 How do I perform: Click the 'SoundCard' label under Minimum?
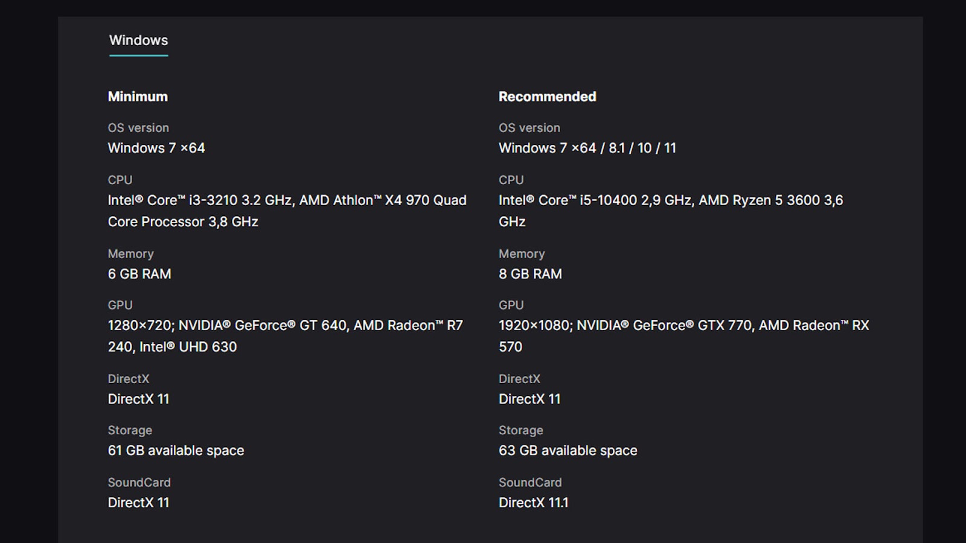point(139,483)
